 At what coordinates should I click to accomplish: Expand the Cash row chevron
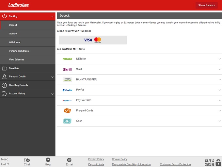point(220,121)
